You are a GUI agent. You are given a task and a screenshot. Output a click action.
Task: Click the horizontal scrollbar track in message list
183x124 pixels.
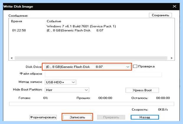tap(91, 58)
